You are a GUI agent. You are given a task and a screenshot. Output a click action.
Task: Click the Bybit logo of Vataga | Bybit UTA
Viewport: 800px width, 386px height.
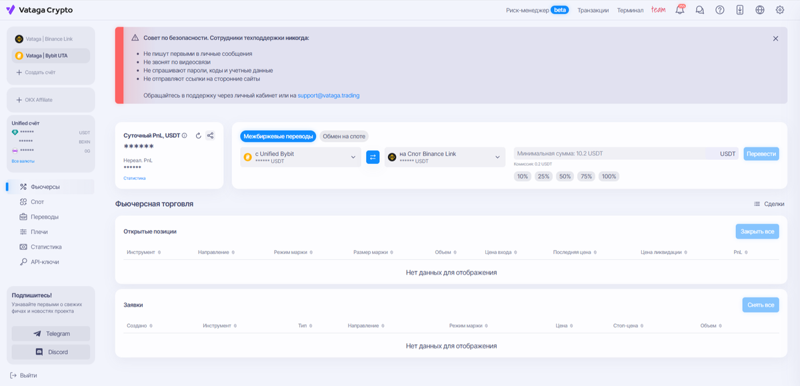(19, 55)
